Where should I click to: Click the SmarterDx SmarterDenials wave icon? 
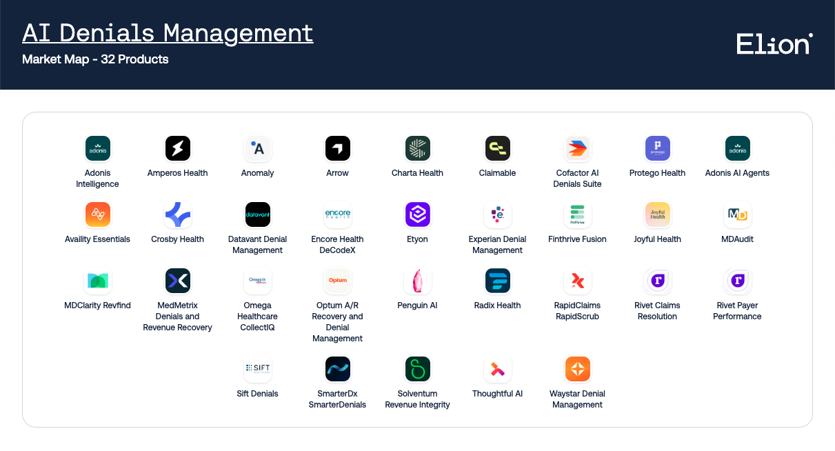[x=337, y=369]
